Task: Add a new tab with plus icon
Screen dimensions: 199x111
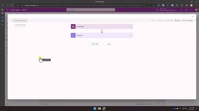Action: click(x=2, y=25)
